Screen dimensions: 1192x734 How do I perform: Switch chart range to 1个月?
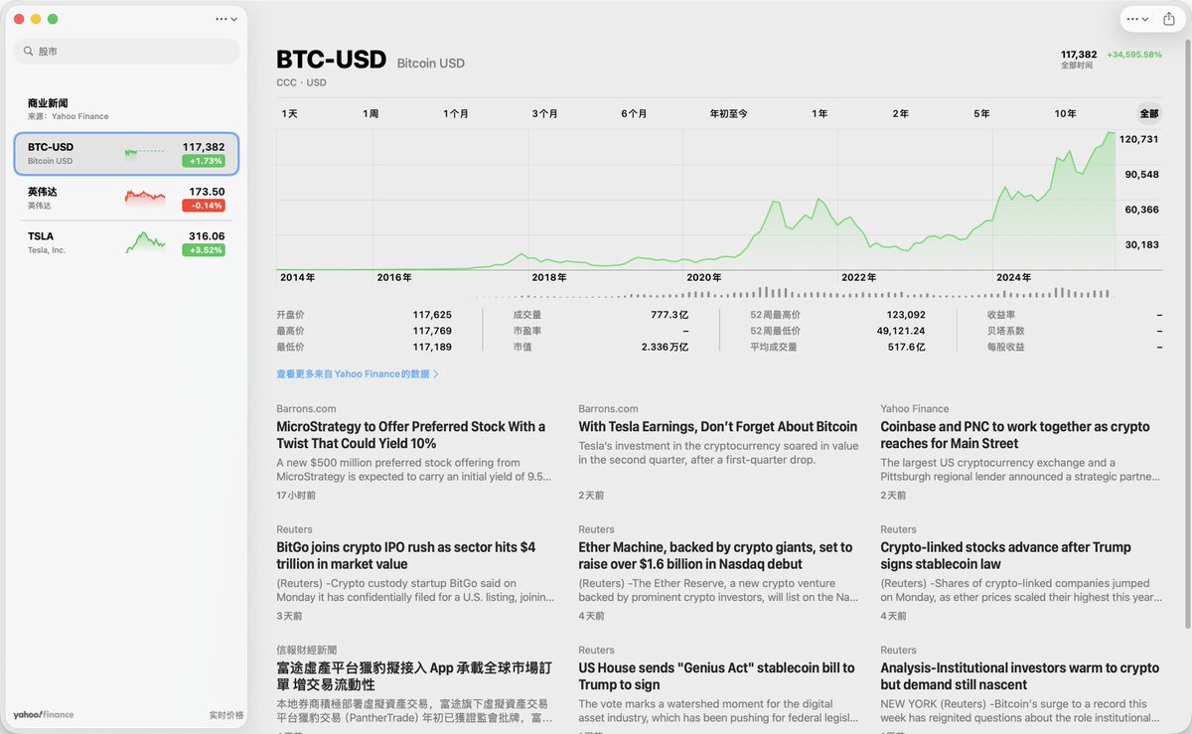click(x=456, y=114)
